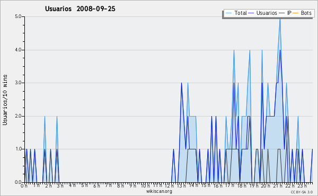
Task: Click the '4.0' y-axis value
Action: point(18,50)
